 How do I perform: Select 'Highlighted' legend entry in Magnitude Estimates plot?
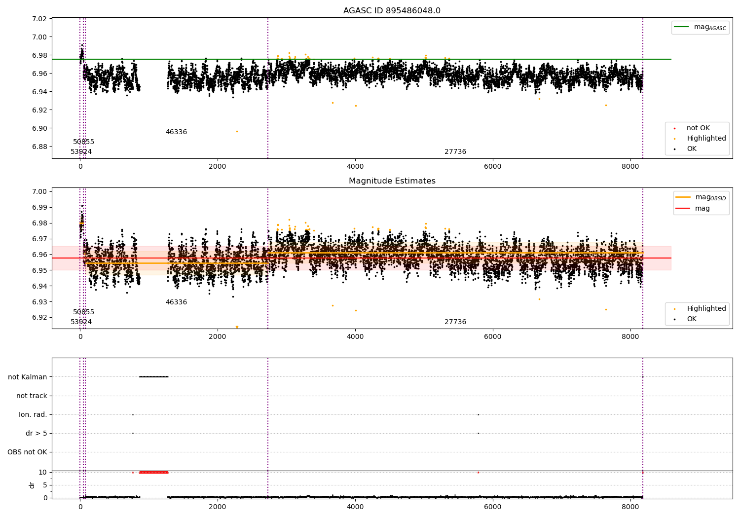(x=706, y=309)
